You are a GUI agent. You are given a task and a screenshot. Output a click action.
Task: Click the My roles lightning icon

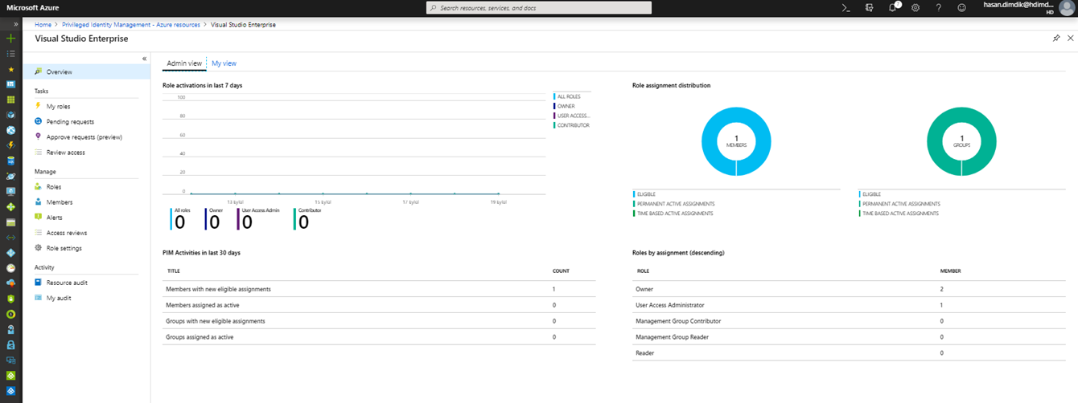[x=38, y=106]
